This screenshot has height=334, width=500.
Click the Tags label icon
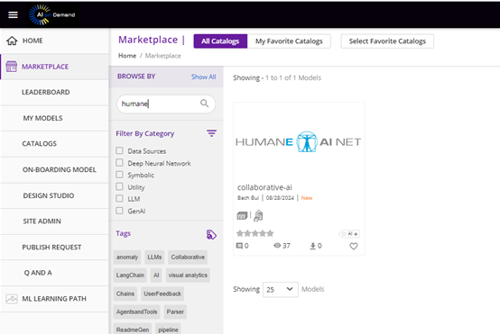(x=211, y=235)
